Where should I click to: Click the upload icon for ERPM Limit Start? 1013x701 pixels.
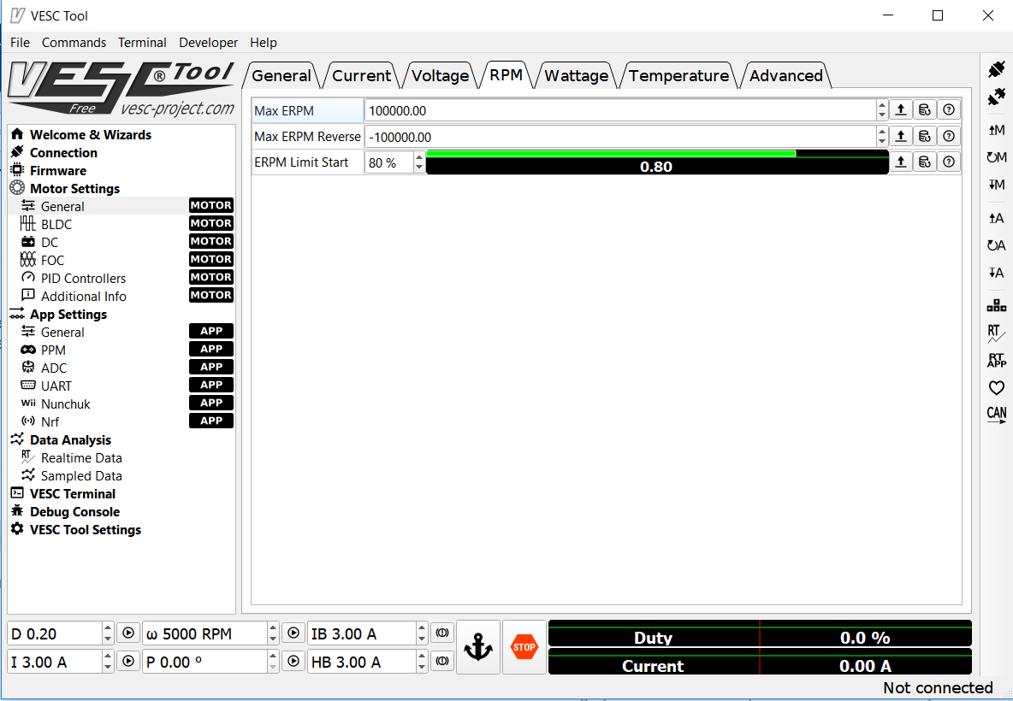click(x=900, y=162)
